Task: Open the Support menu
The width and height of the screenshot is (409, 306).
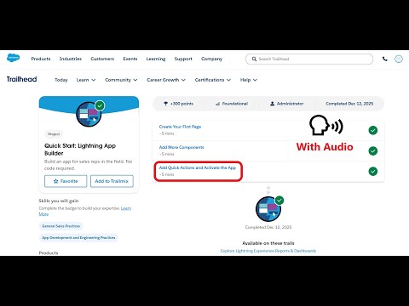Action: (x=183, y=59)
